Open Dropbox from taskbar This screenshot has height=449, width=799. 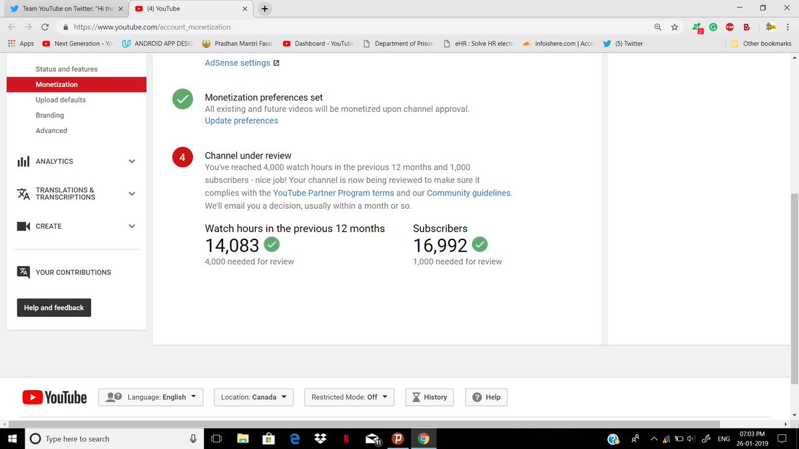click(321, 438)
